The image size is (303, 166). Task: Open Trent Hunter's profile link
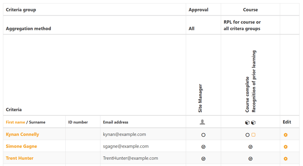[x=19, y=158]
